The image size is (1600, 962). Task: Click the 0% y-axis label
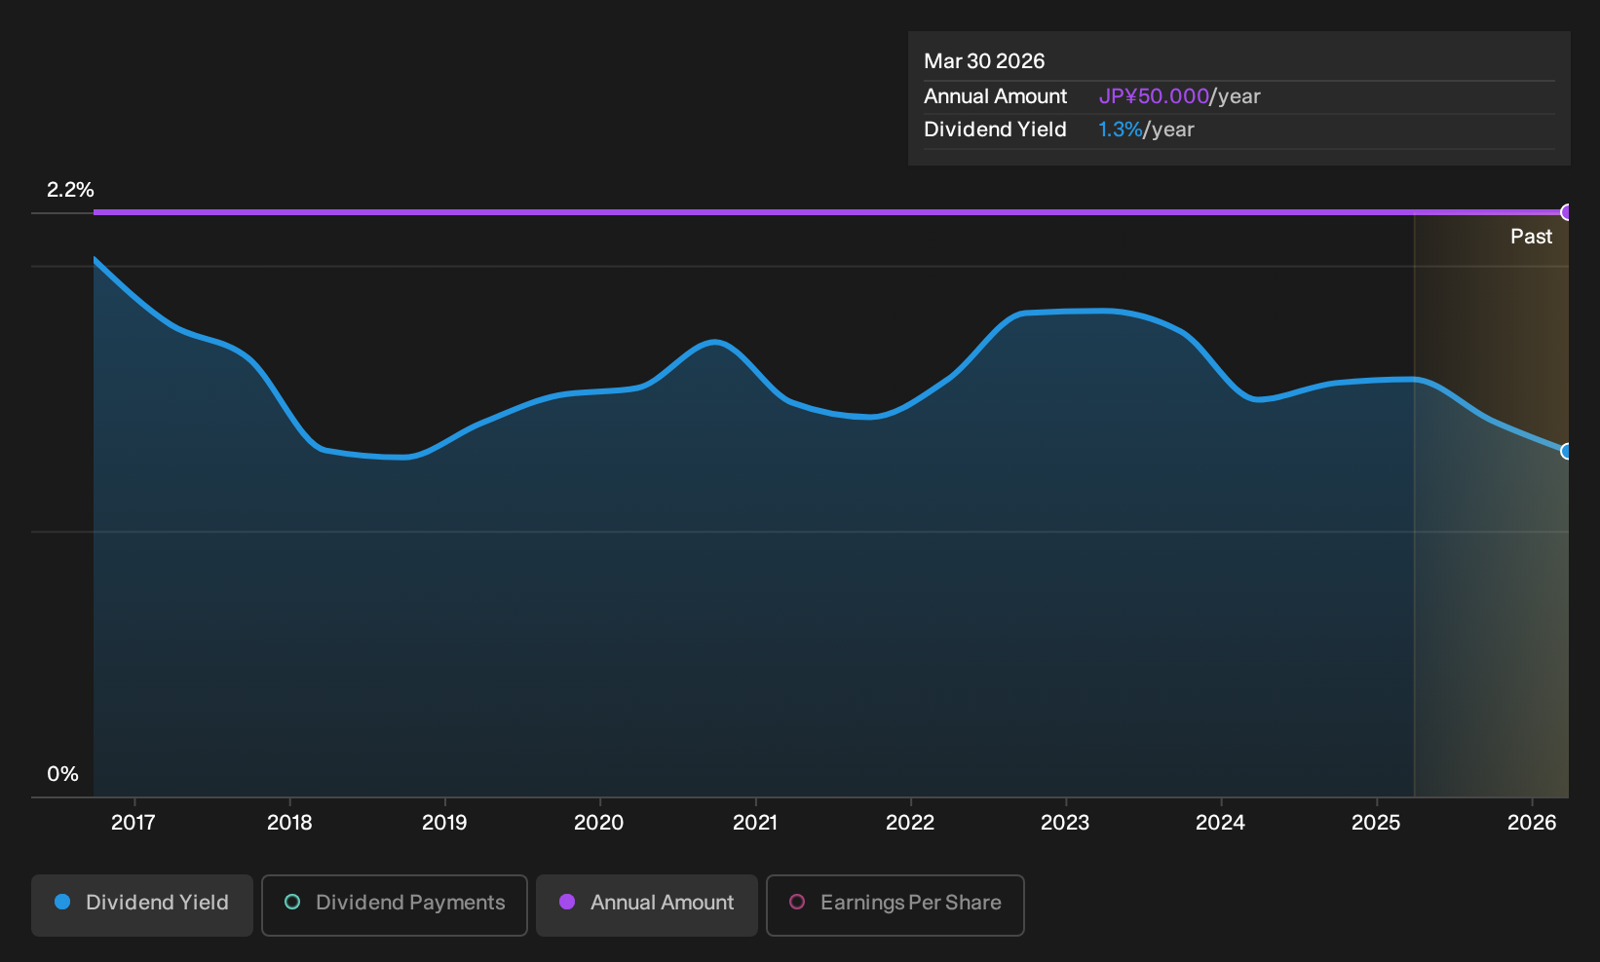(x=62, y=774)
